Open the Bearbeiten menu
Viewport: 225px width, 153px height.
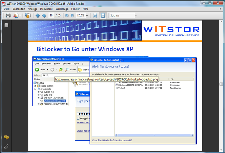[19, 9]
